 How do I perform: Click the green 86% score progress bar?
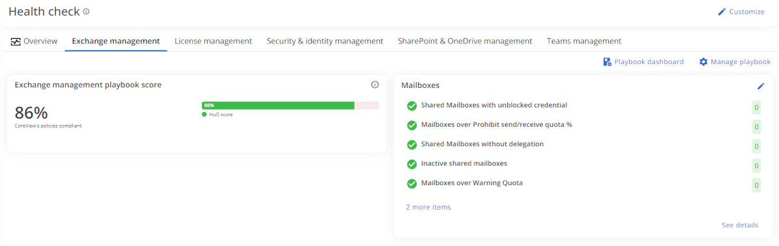tap(278, 105)
